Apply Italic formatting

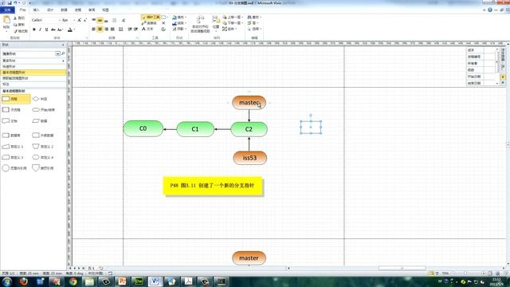(41, 29)
